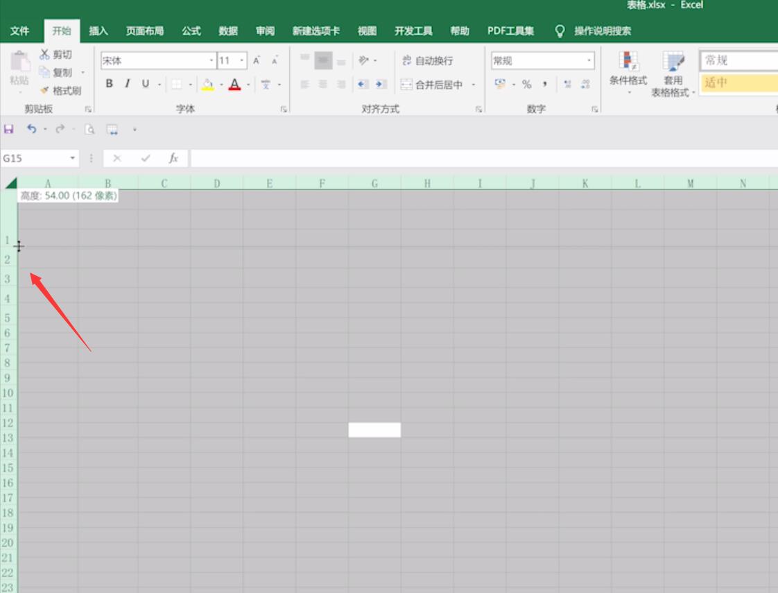The height and width of the screenshot is (593, 778).
Task: Switch to the 数据 (Data) tab
Action: 228,31
